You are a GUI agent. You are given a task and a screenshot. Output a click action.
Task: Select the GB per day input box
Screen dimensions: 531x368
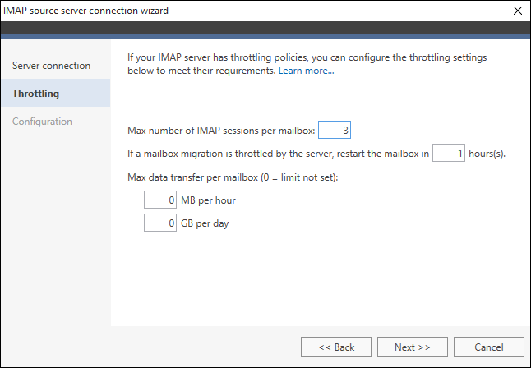pos(159,223)
